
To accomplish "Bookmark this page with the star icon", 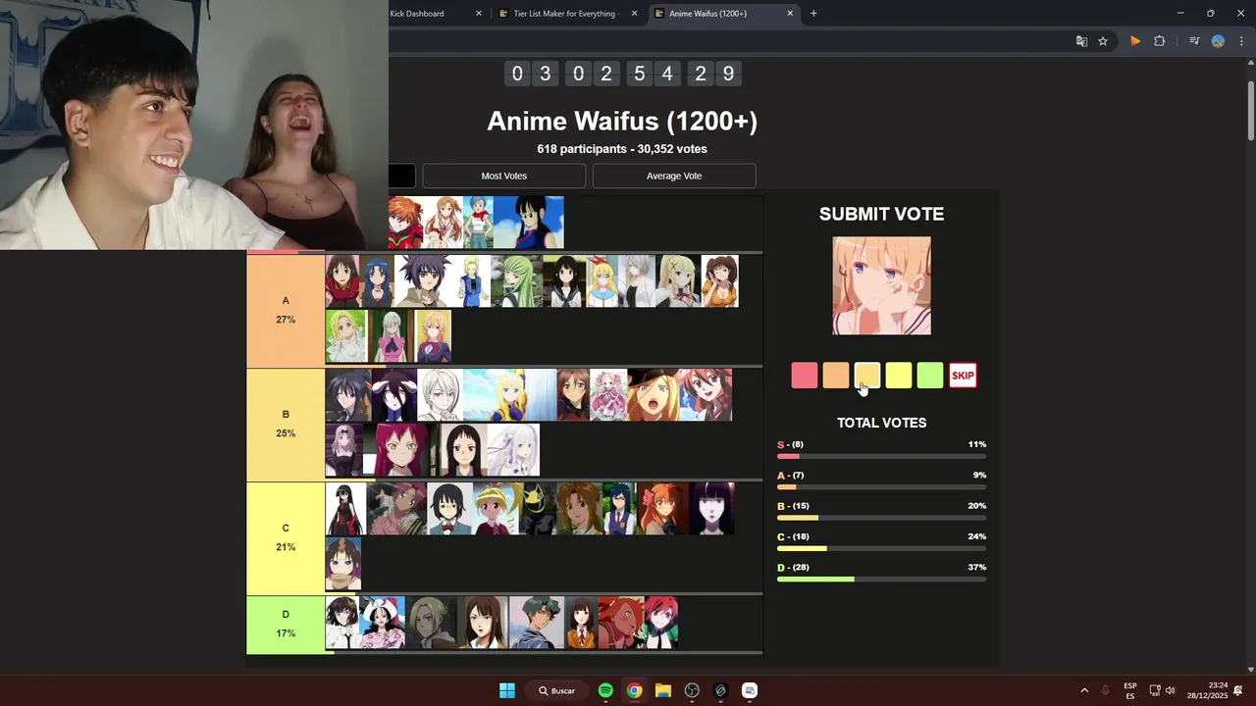I will tap(1103, 41).
